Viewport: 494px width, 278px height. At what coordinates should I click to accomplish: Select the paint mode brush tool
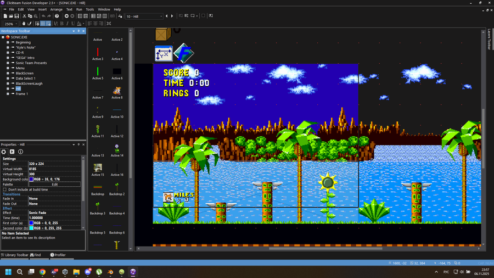(x=29, y=24)
